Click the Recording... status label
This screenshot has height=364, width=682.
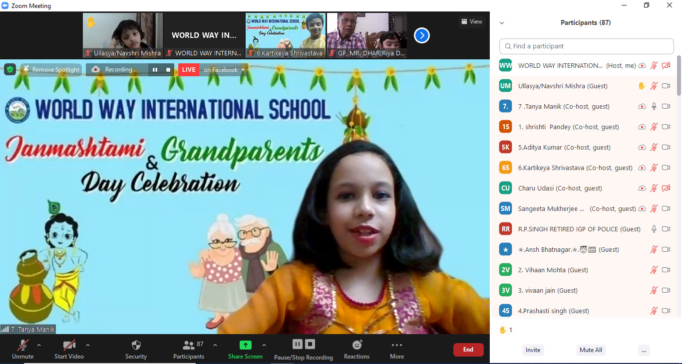pyautogui.click(x=121, y=70)
